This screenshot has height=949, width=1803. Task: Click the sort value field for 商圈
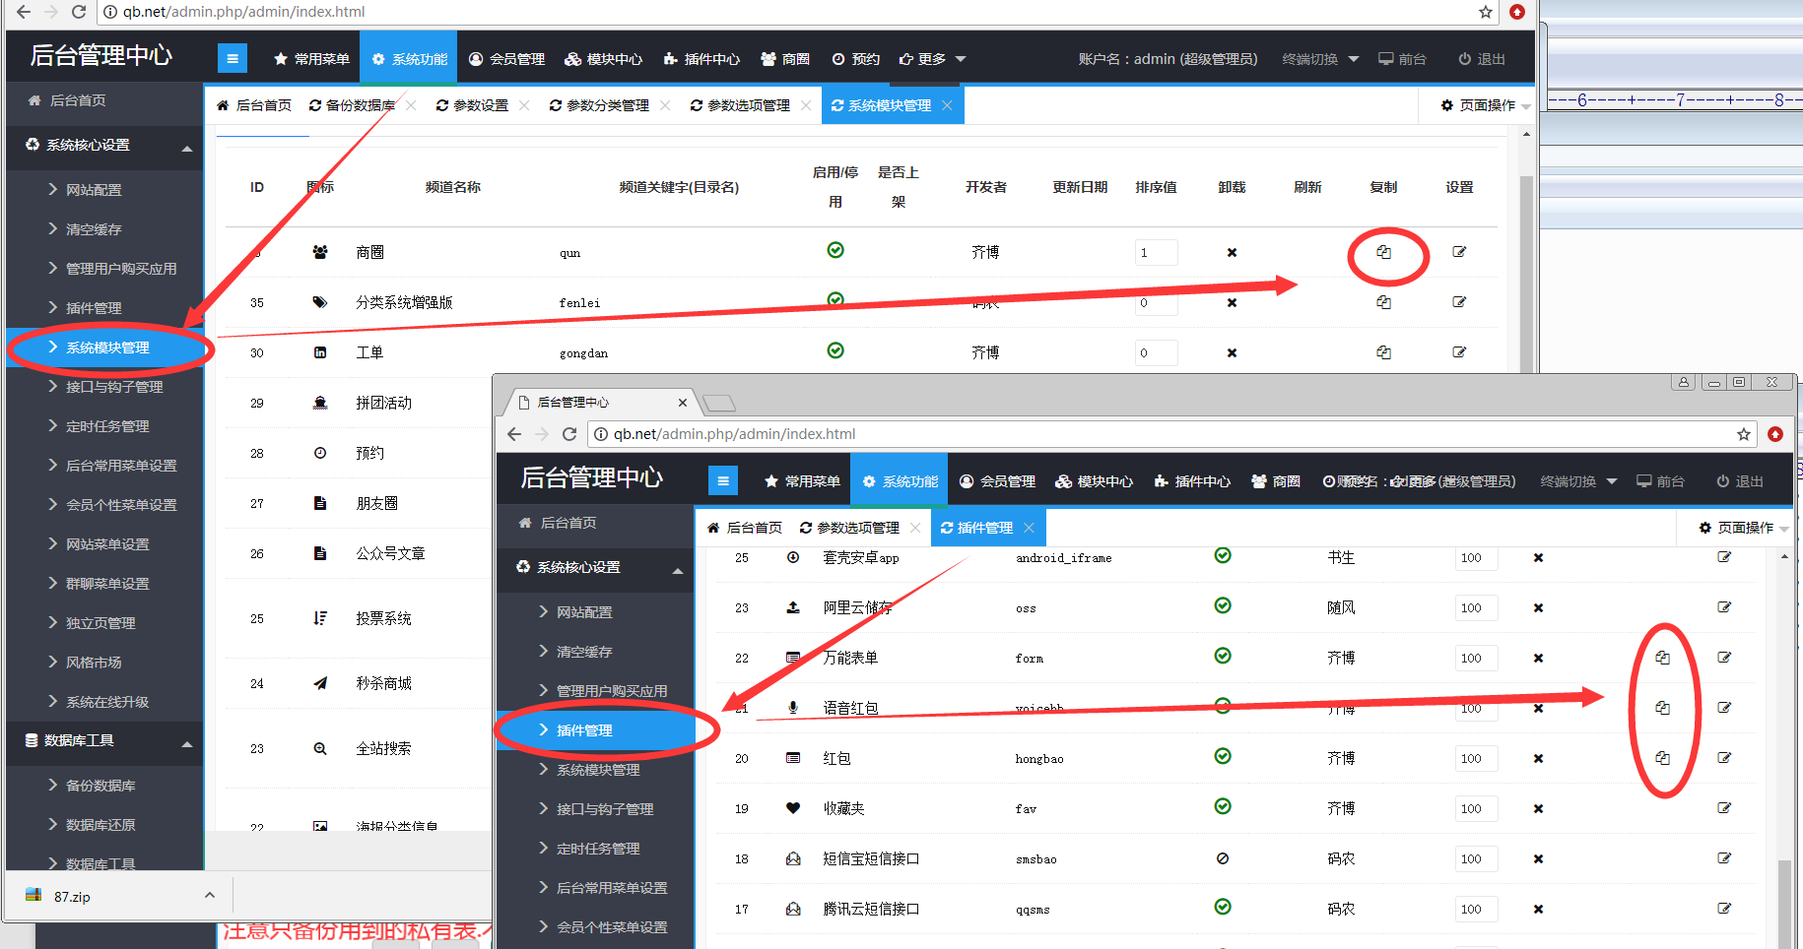tap(1155, 253)
